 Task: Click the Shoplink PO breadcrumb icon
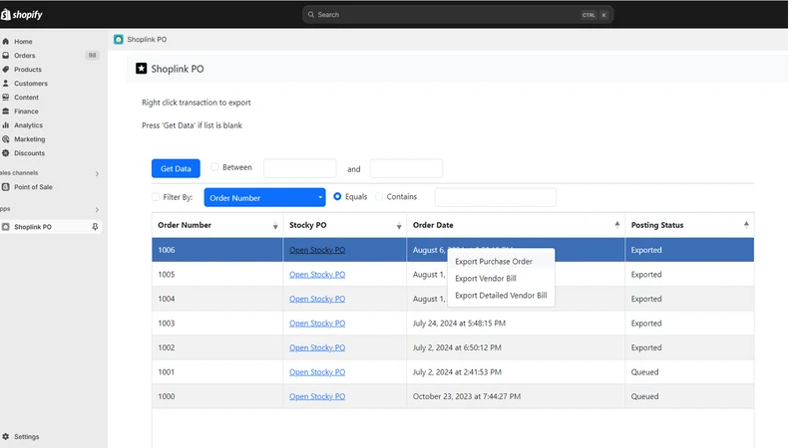tap(119, 40)
